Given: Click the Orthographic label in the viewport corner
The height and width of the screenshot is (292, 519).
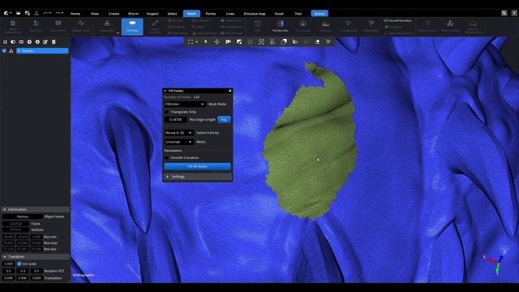Looking at the screenshot, I should [x=84, y=275].
